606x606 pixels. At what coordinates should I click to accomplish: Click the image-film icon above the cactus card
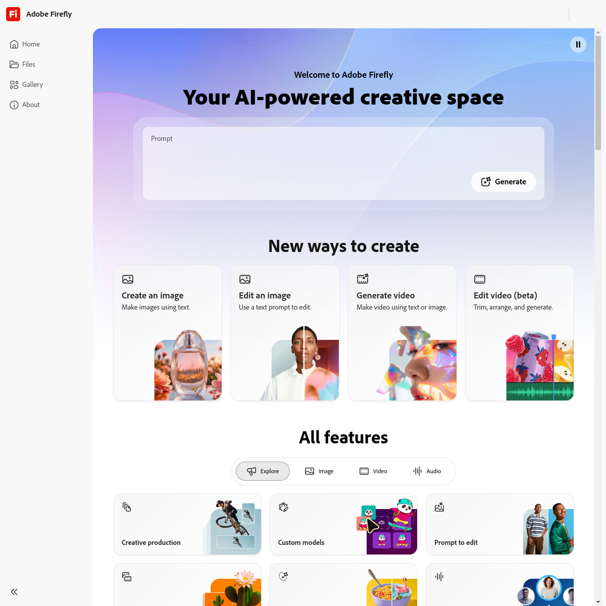[x=127, y=577]
